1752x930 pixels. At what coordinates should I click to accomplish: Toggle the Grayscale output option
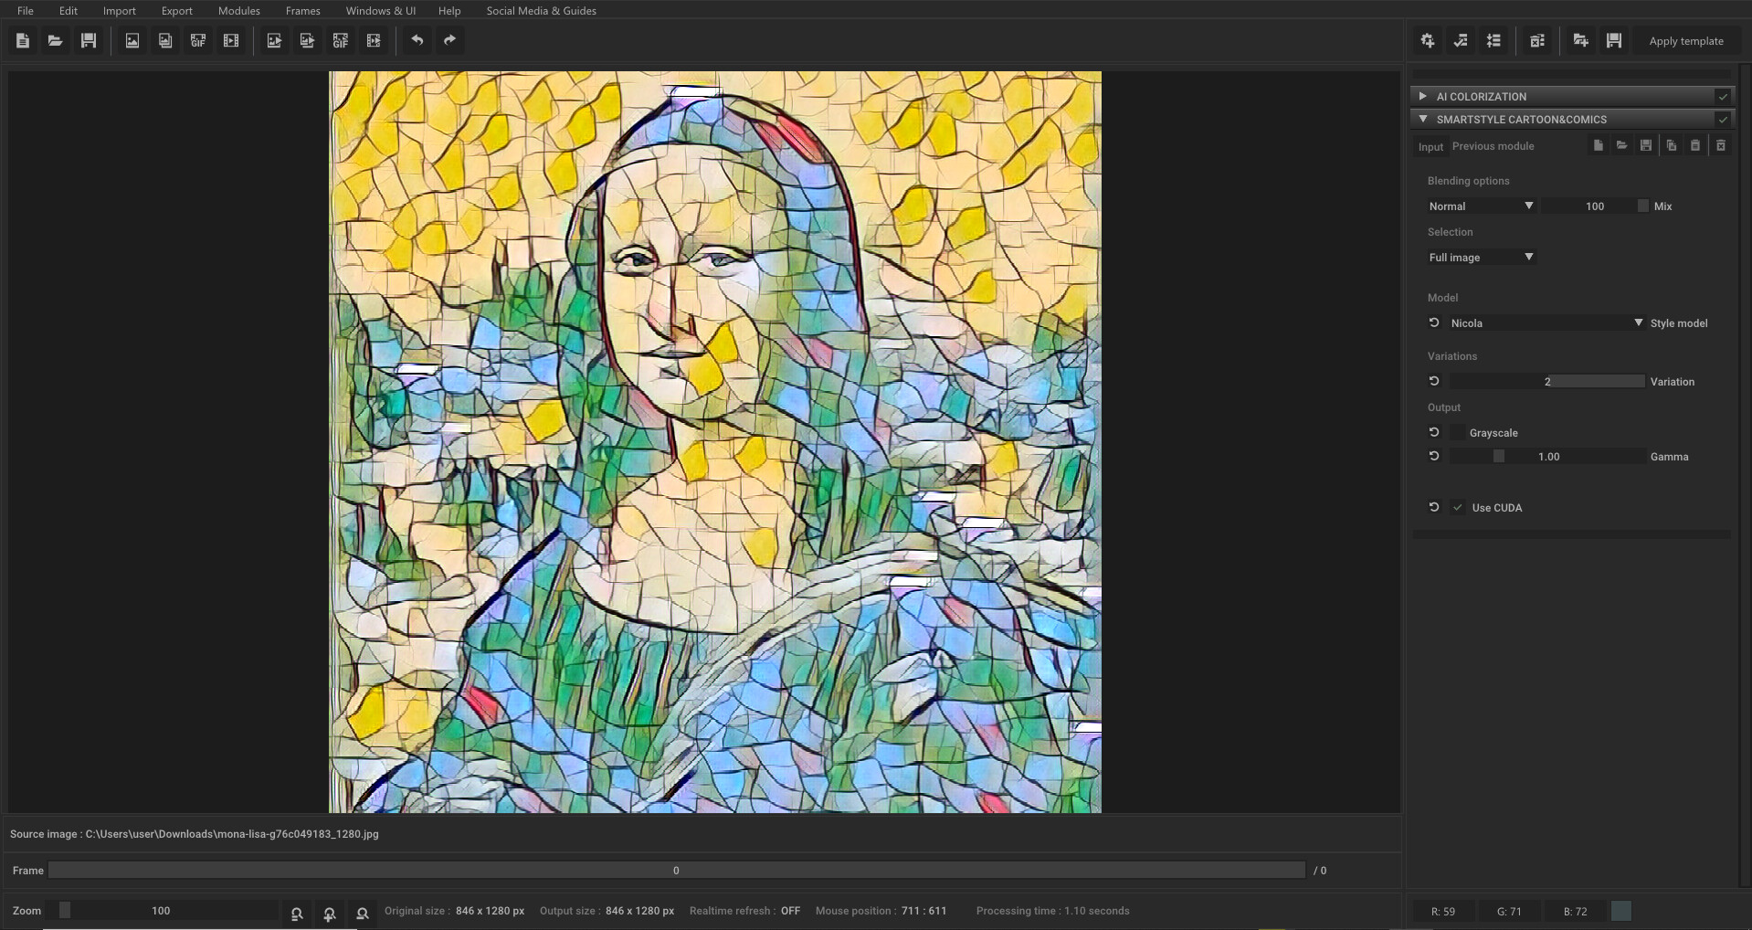coord(1456,432)
